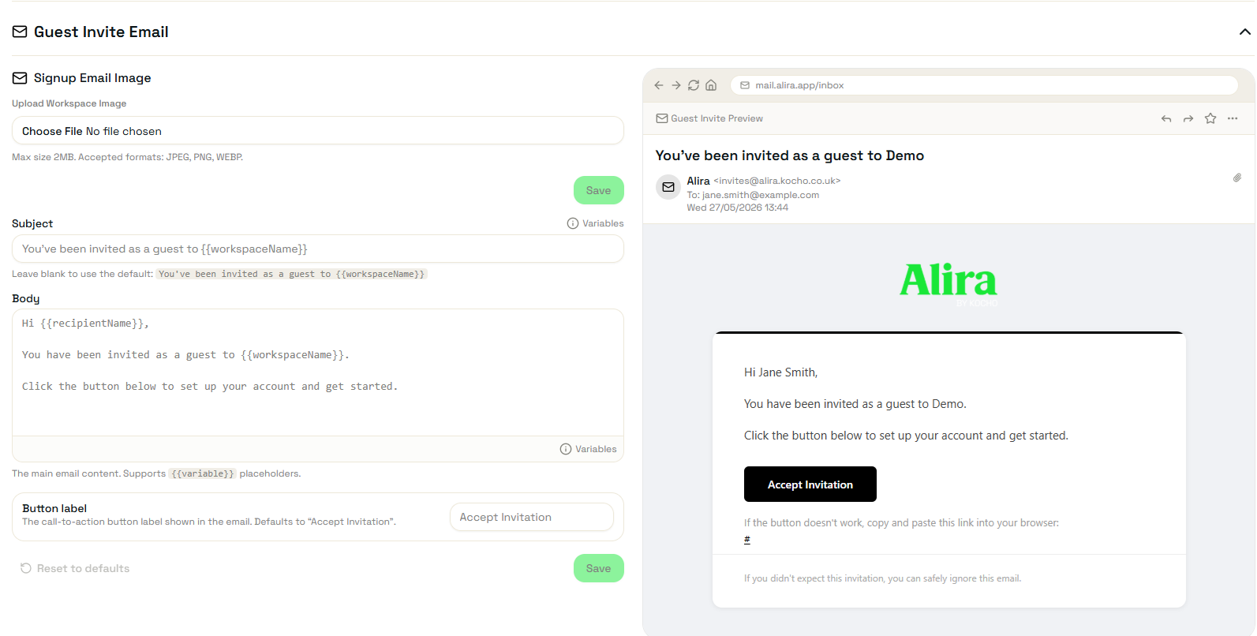This screenshot has height=636, width=1257.
Task: Go forward in the preview browser
Action: tap(676, 85)
